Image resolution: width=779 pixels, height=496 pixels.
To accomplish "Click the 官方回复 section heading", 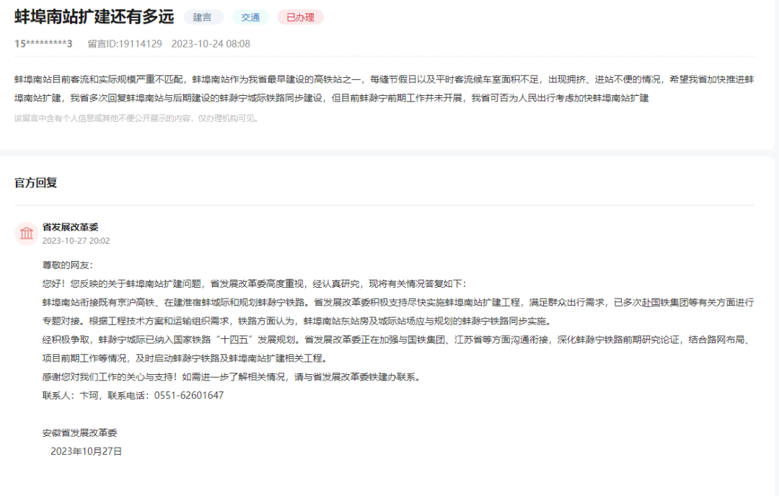I will pos(35,182).
